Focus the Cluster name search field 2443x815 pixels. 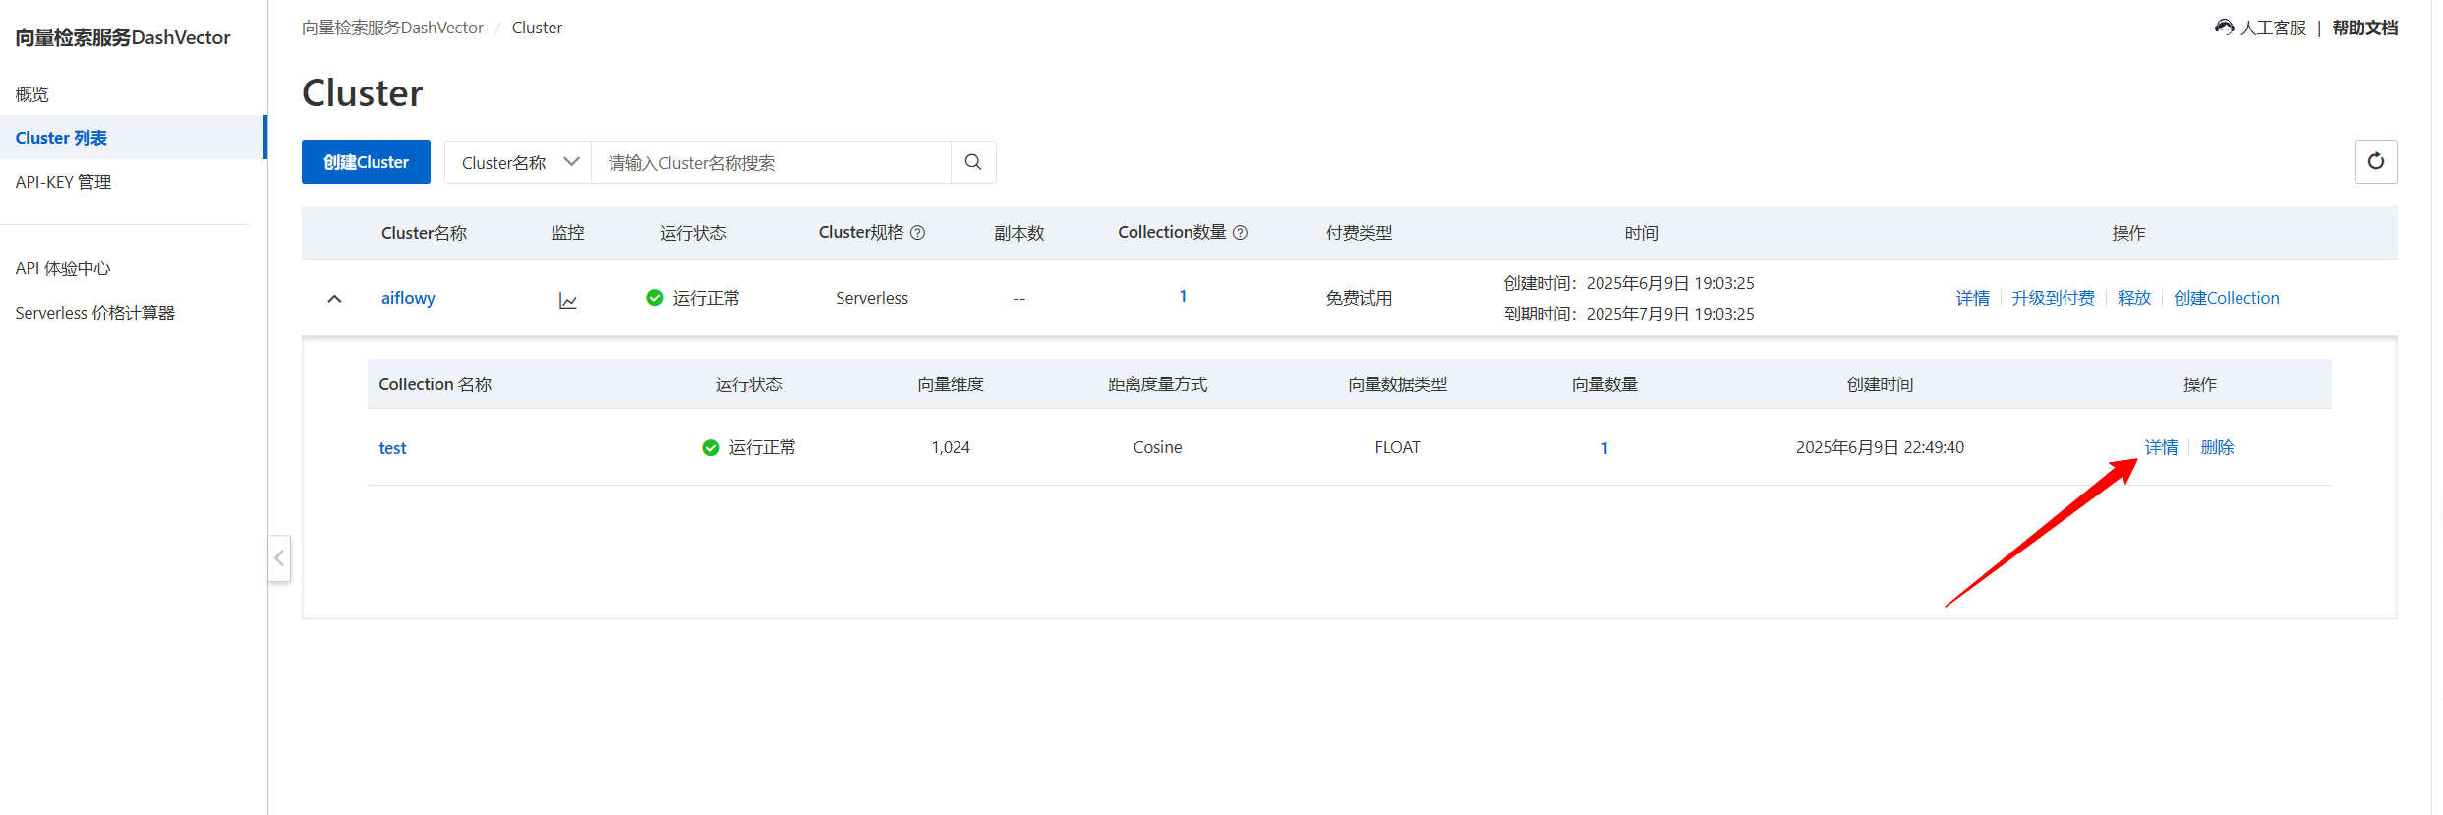[x=770, y=162]
